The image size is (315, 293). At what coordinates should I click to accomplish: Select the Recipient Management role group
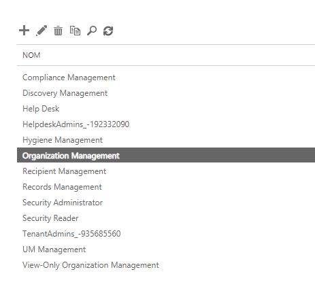(166, 171)
